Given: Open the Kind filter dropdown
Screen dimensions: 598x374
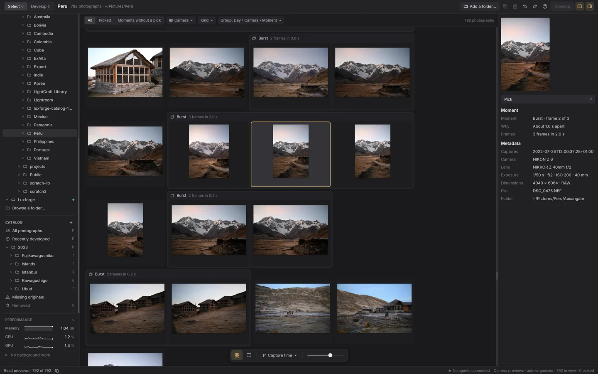Looking at the screenshot, I should pyautogui.click(x=206, y=20).
